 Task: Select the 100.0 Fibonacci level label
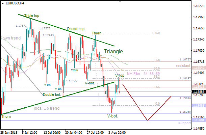tap(156, 33)
